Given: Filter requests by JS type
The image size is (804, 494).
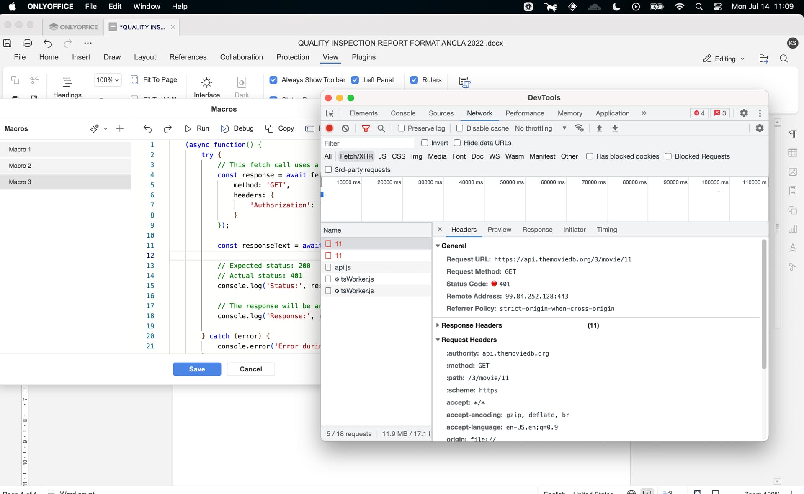Looking at the screenshot, I should [x=382, y=156].
